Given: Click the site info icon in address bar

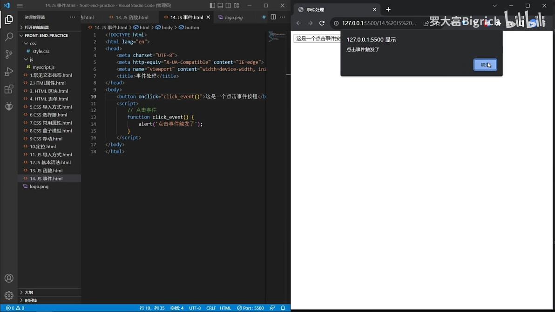Looking at the screenshot, I should 336,23.
